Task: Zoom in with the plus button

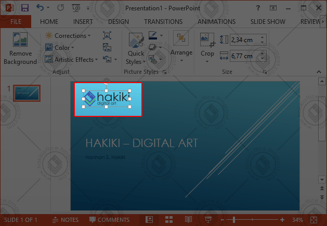Action: pyautogui.click(x=282, y=220)
